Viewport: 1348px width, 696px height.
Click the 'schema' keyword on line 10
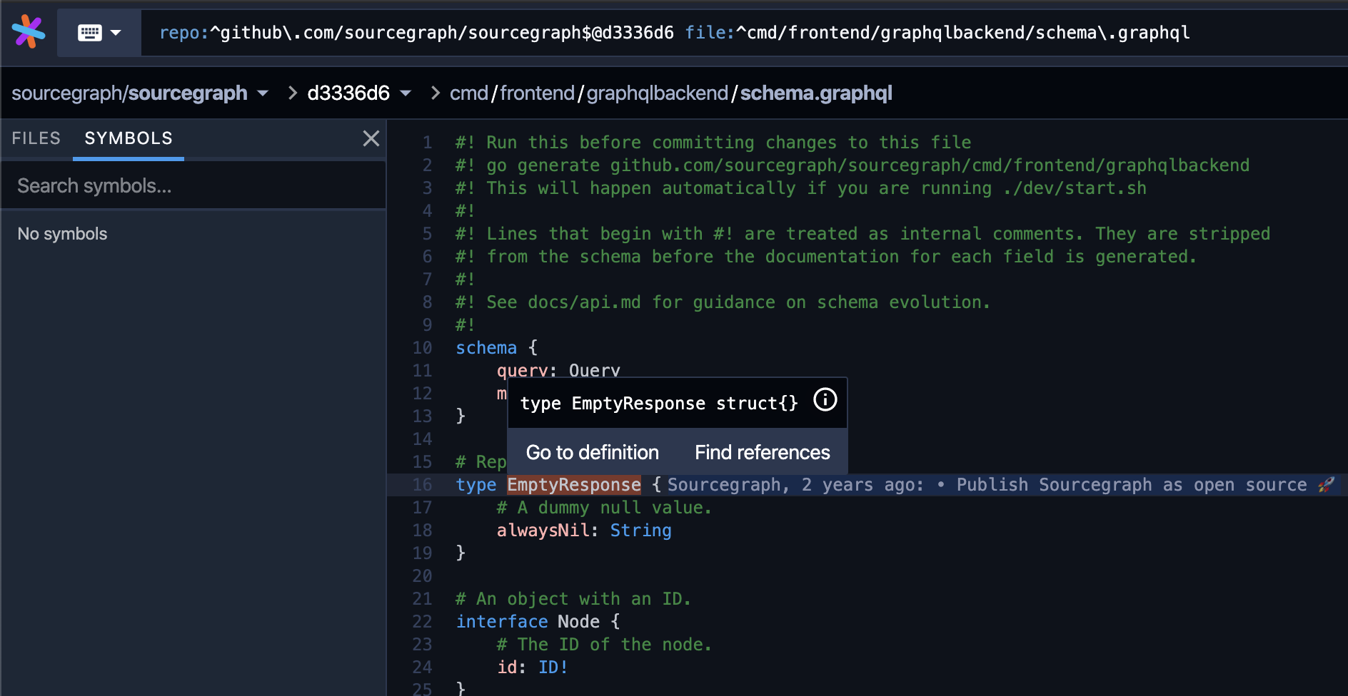pyautogui.click(x=486, y=348)
